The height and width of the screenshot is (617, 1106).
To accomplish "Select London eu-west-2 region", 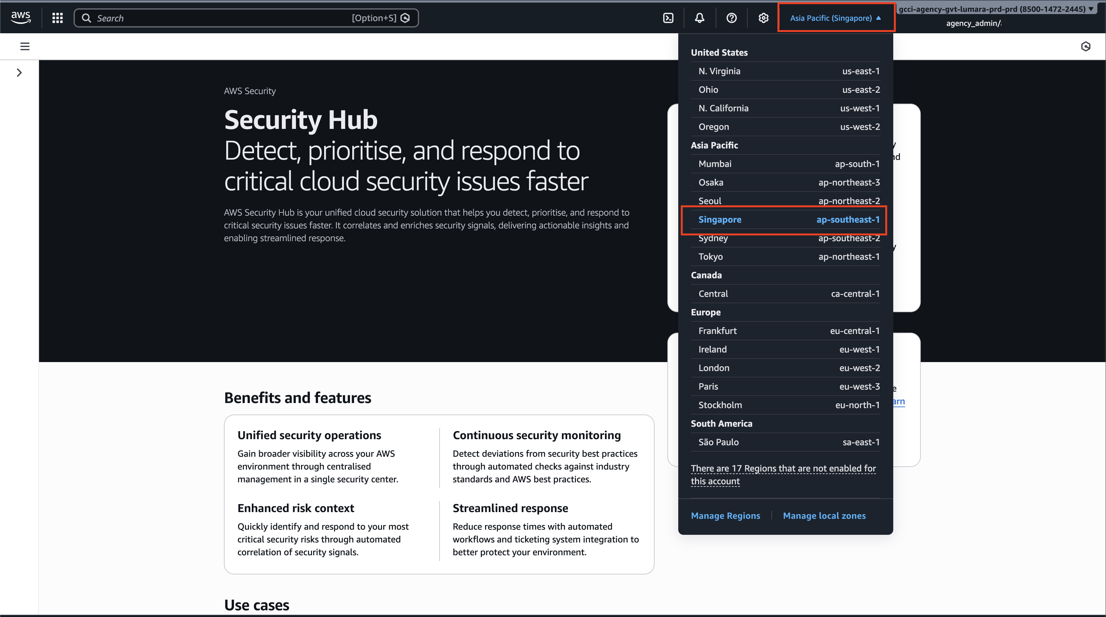I will pos(785,368).
